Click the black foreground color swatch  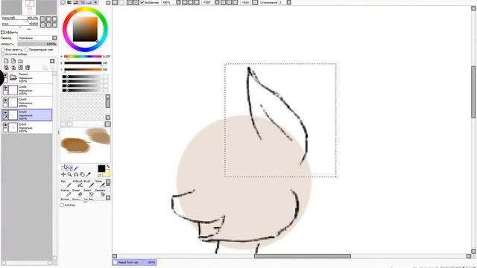[101, 168]
